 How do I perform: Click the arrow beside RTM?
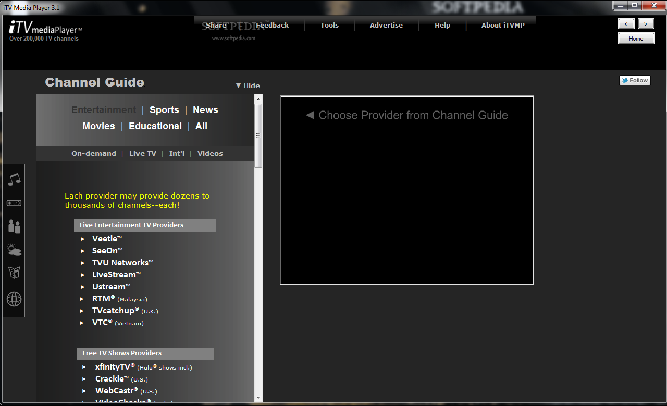point(82,299)
